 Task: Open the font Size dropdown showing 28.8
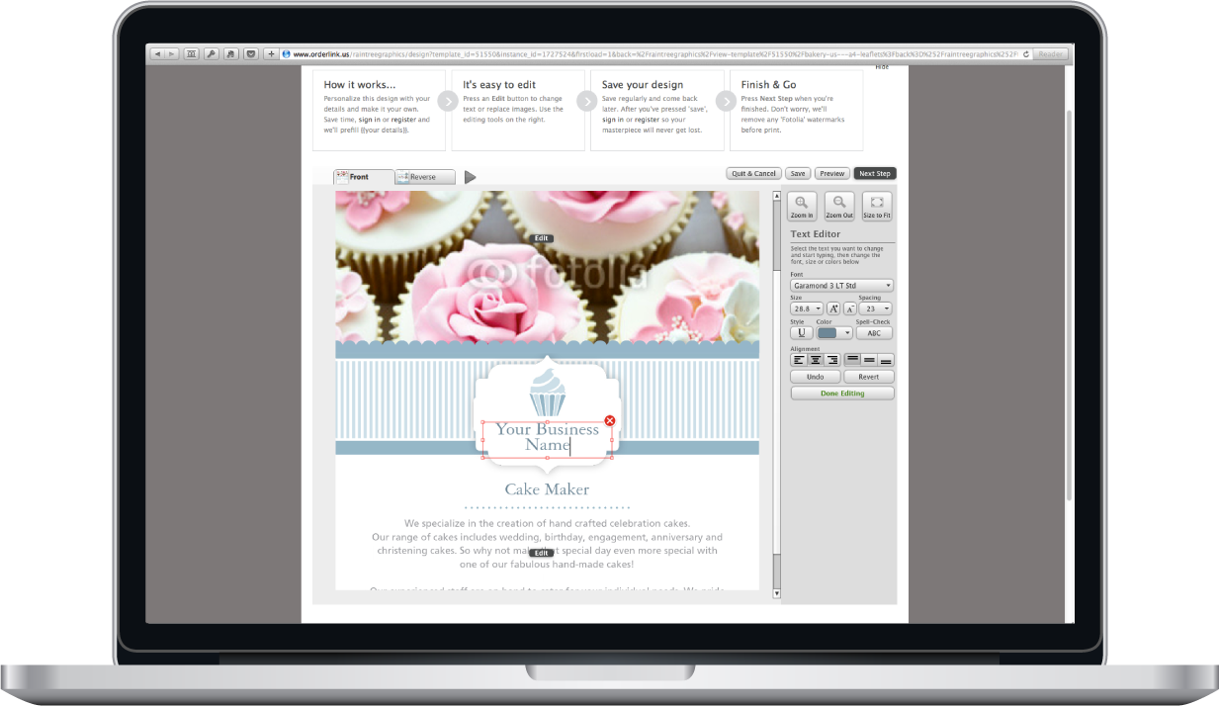click(806, 309)
